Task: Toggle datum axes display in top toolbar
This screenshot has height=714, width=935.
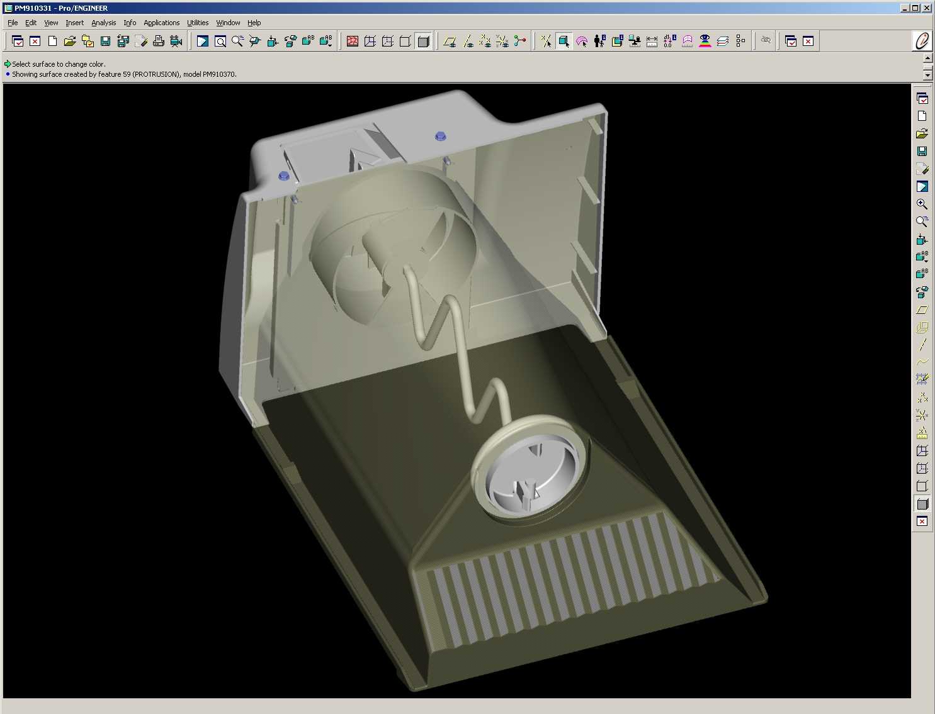Action: coord(467,42)
